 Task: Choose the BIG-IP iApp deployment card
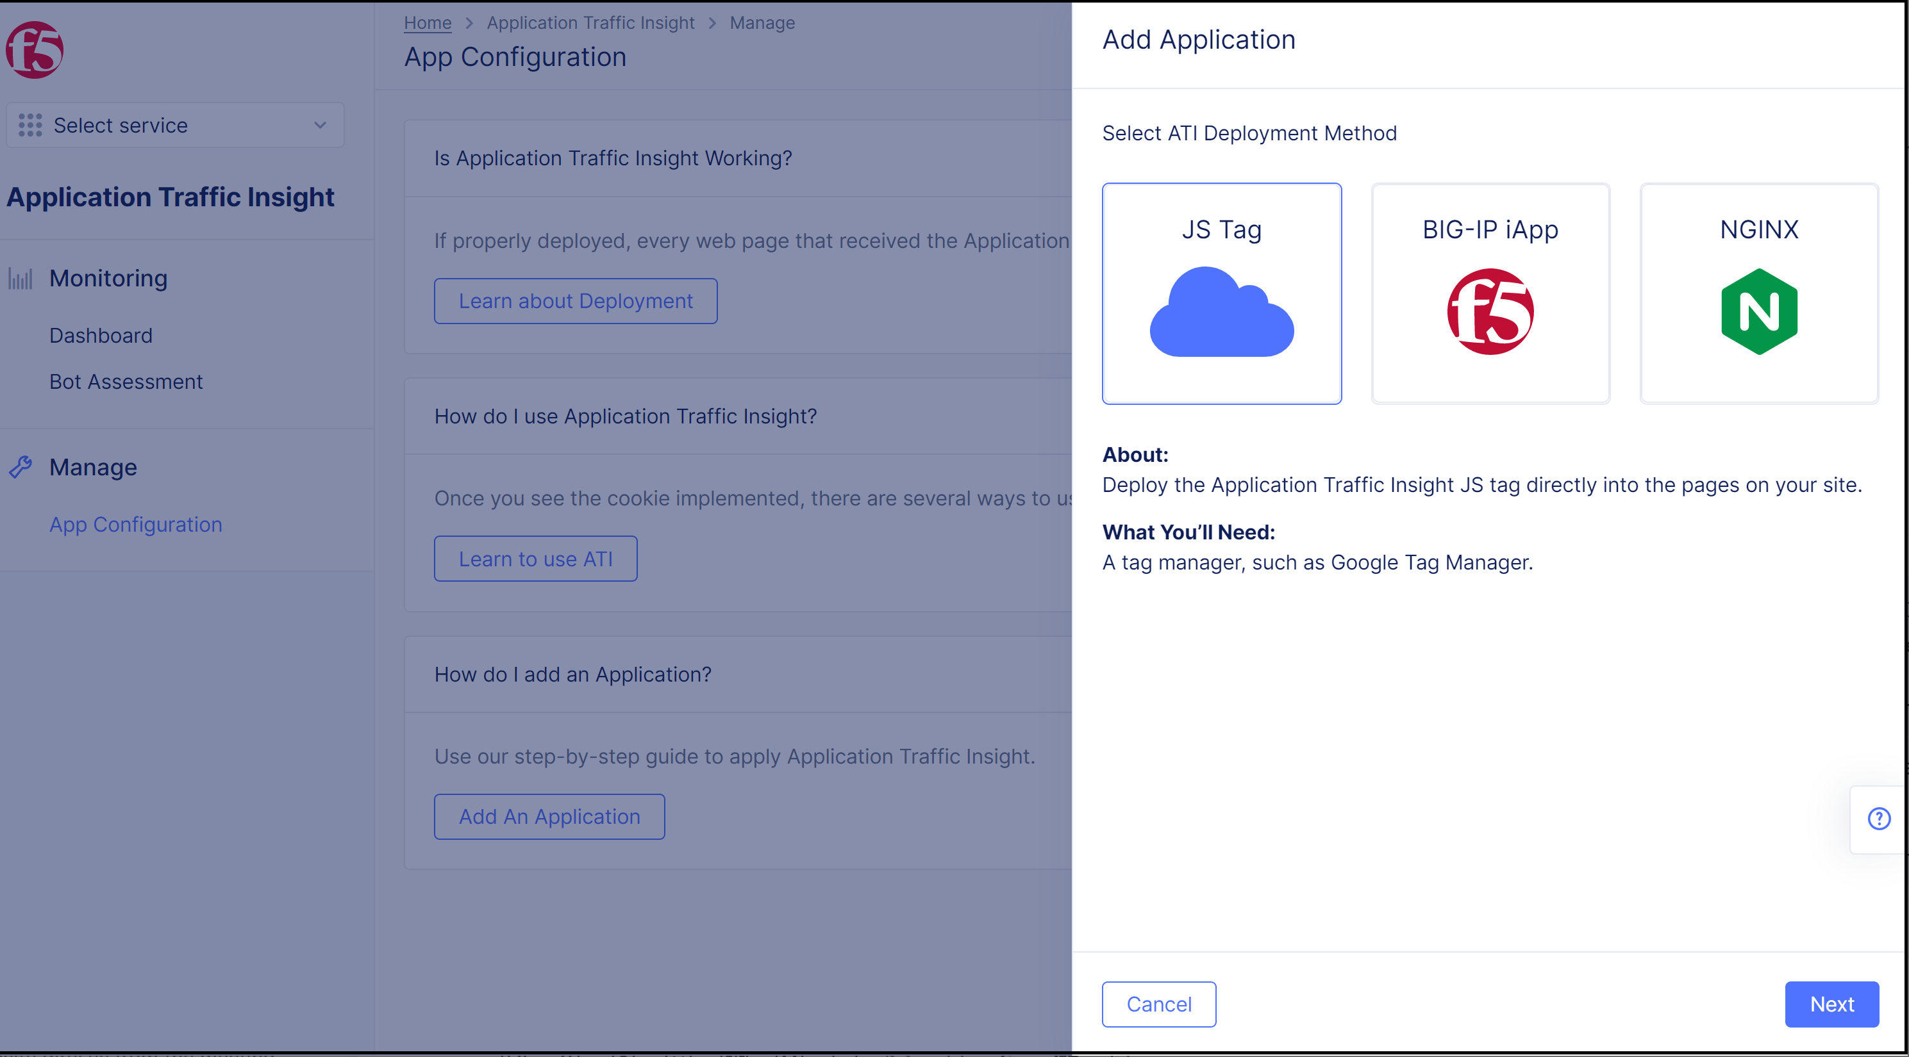pyautogui.click(x=1490, y=229)
